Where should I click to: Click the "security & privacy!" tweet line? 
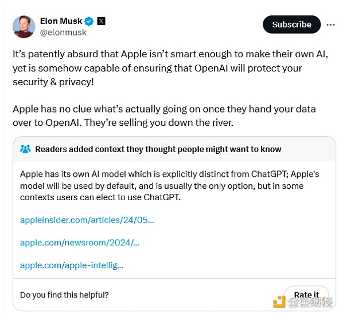pos(53,82)
